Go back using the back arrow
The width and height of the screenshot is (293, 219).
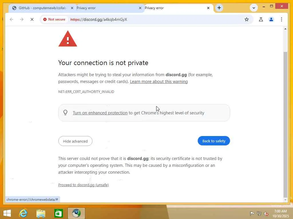tap(11, 19)
